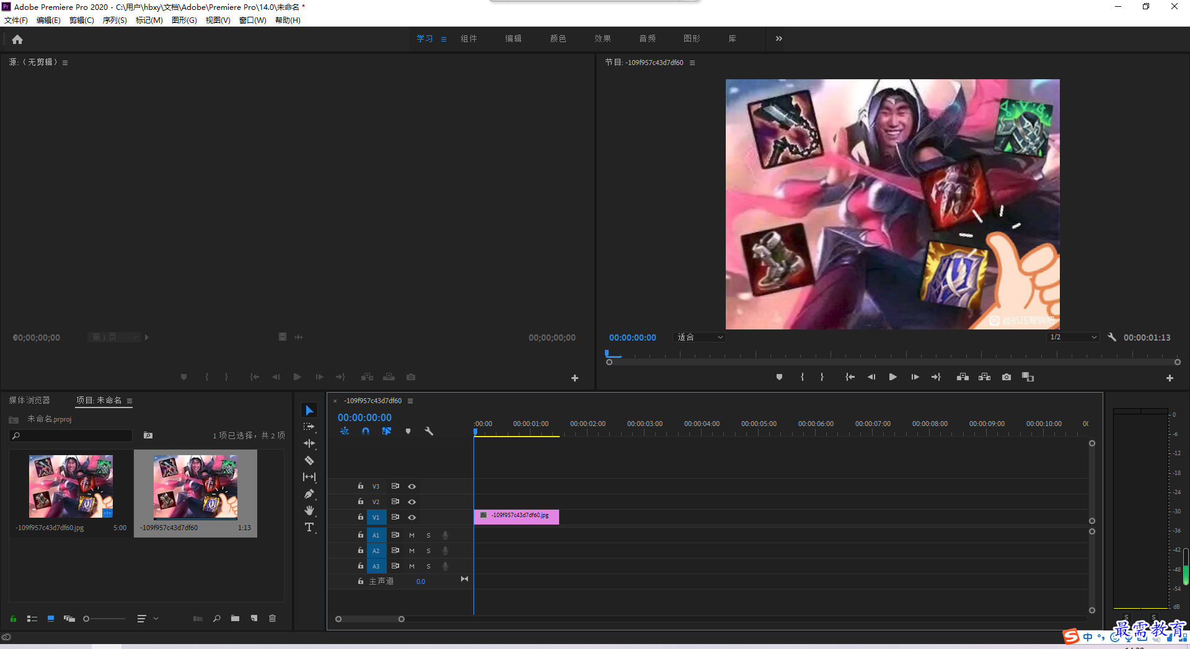
Task: Click program monitor blue timecode 00:00:00:00
Action: [632, 338]
